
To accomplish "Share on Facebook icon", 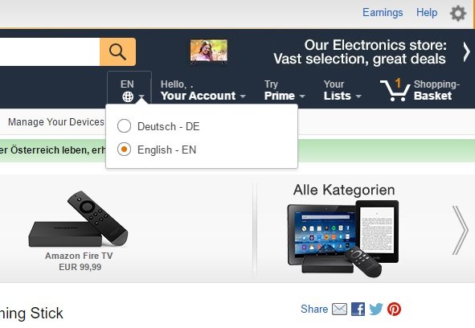I will [358, 310].
